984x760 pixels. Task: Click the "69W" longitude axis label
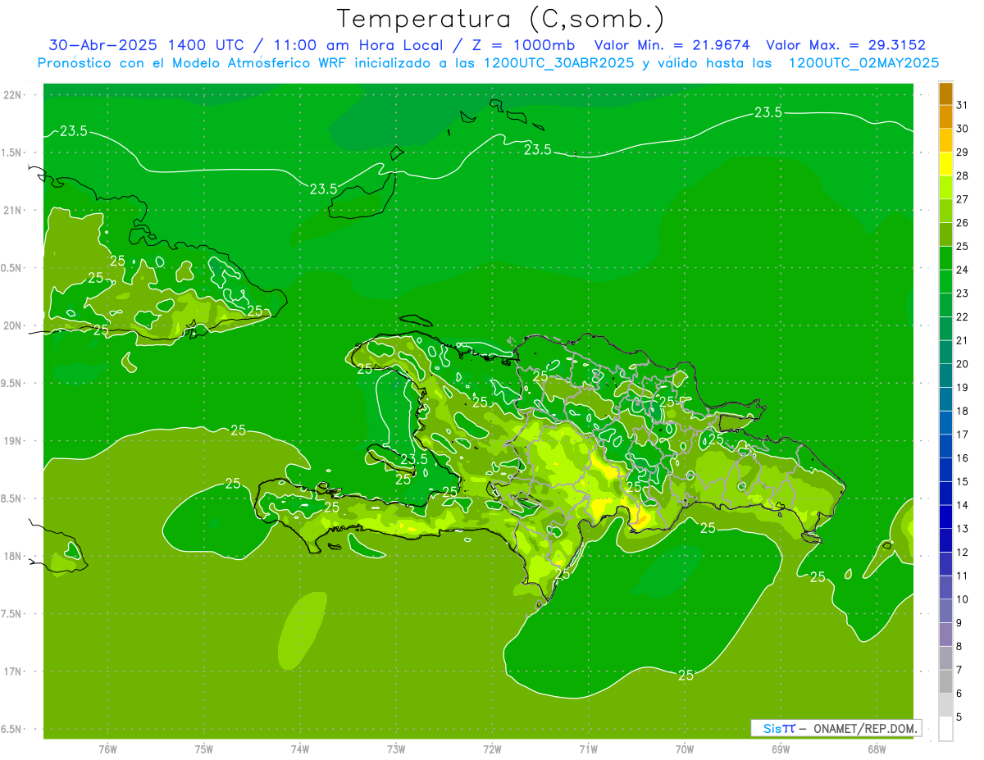click(781, 749)
